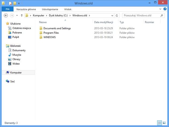The height and width of the screenshot is (127, 169).
Task: Click the title bar folder system icon
Action: (3, 3)
